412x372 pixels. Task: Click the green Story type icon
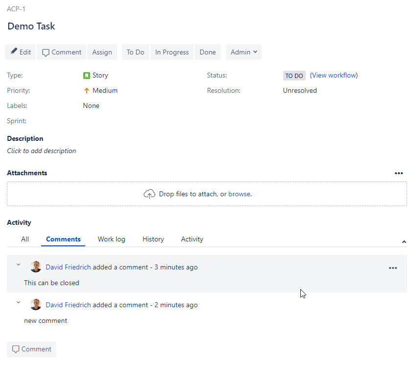pyautogui.click(x=86, y=76)
